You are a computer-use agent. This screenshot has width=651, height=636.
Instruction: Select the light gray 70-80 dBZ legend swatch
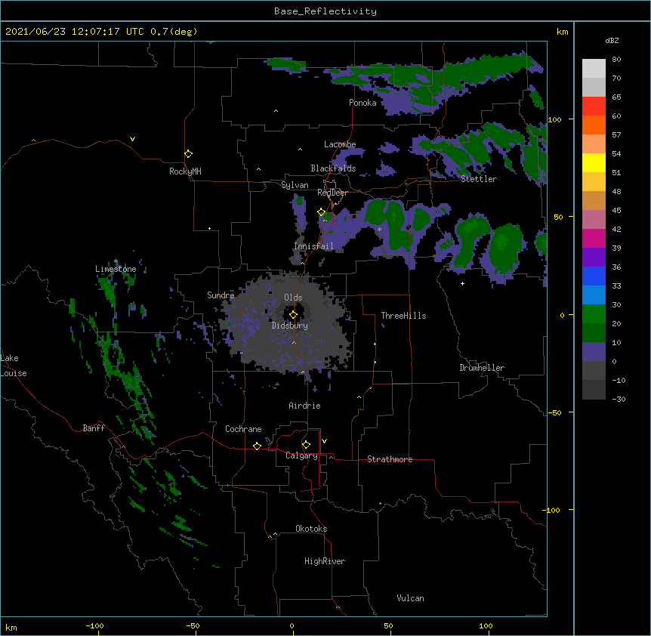click(x=594, y=69)
